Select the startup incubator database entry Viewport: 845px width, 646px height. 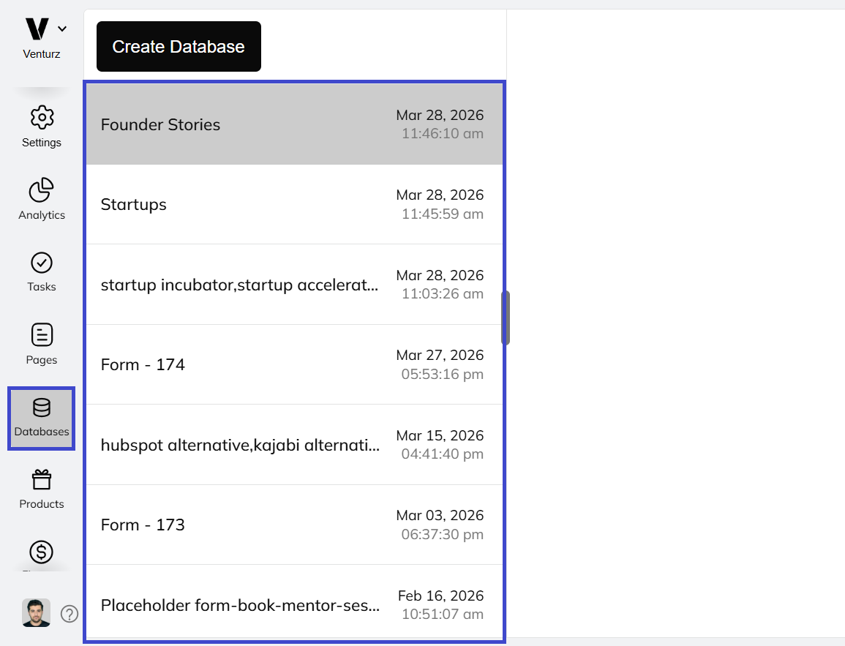point(293,285)
